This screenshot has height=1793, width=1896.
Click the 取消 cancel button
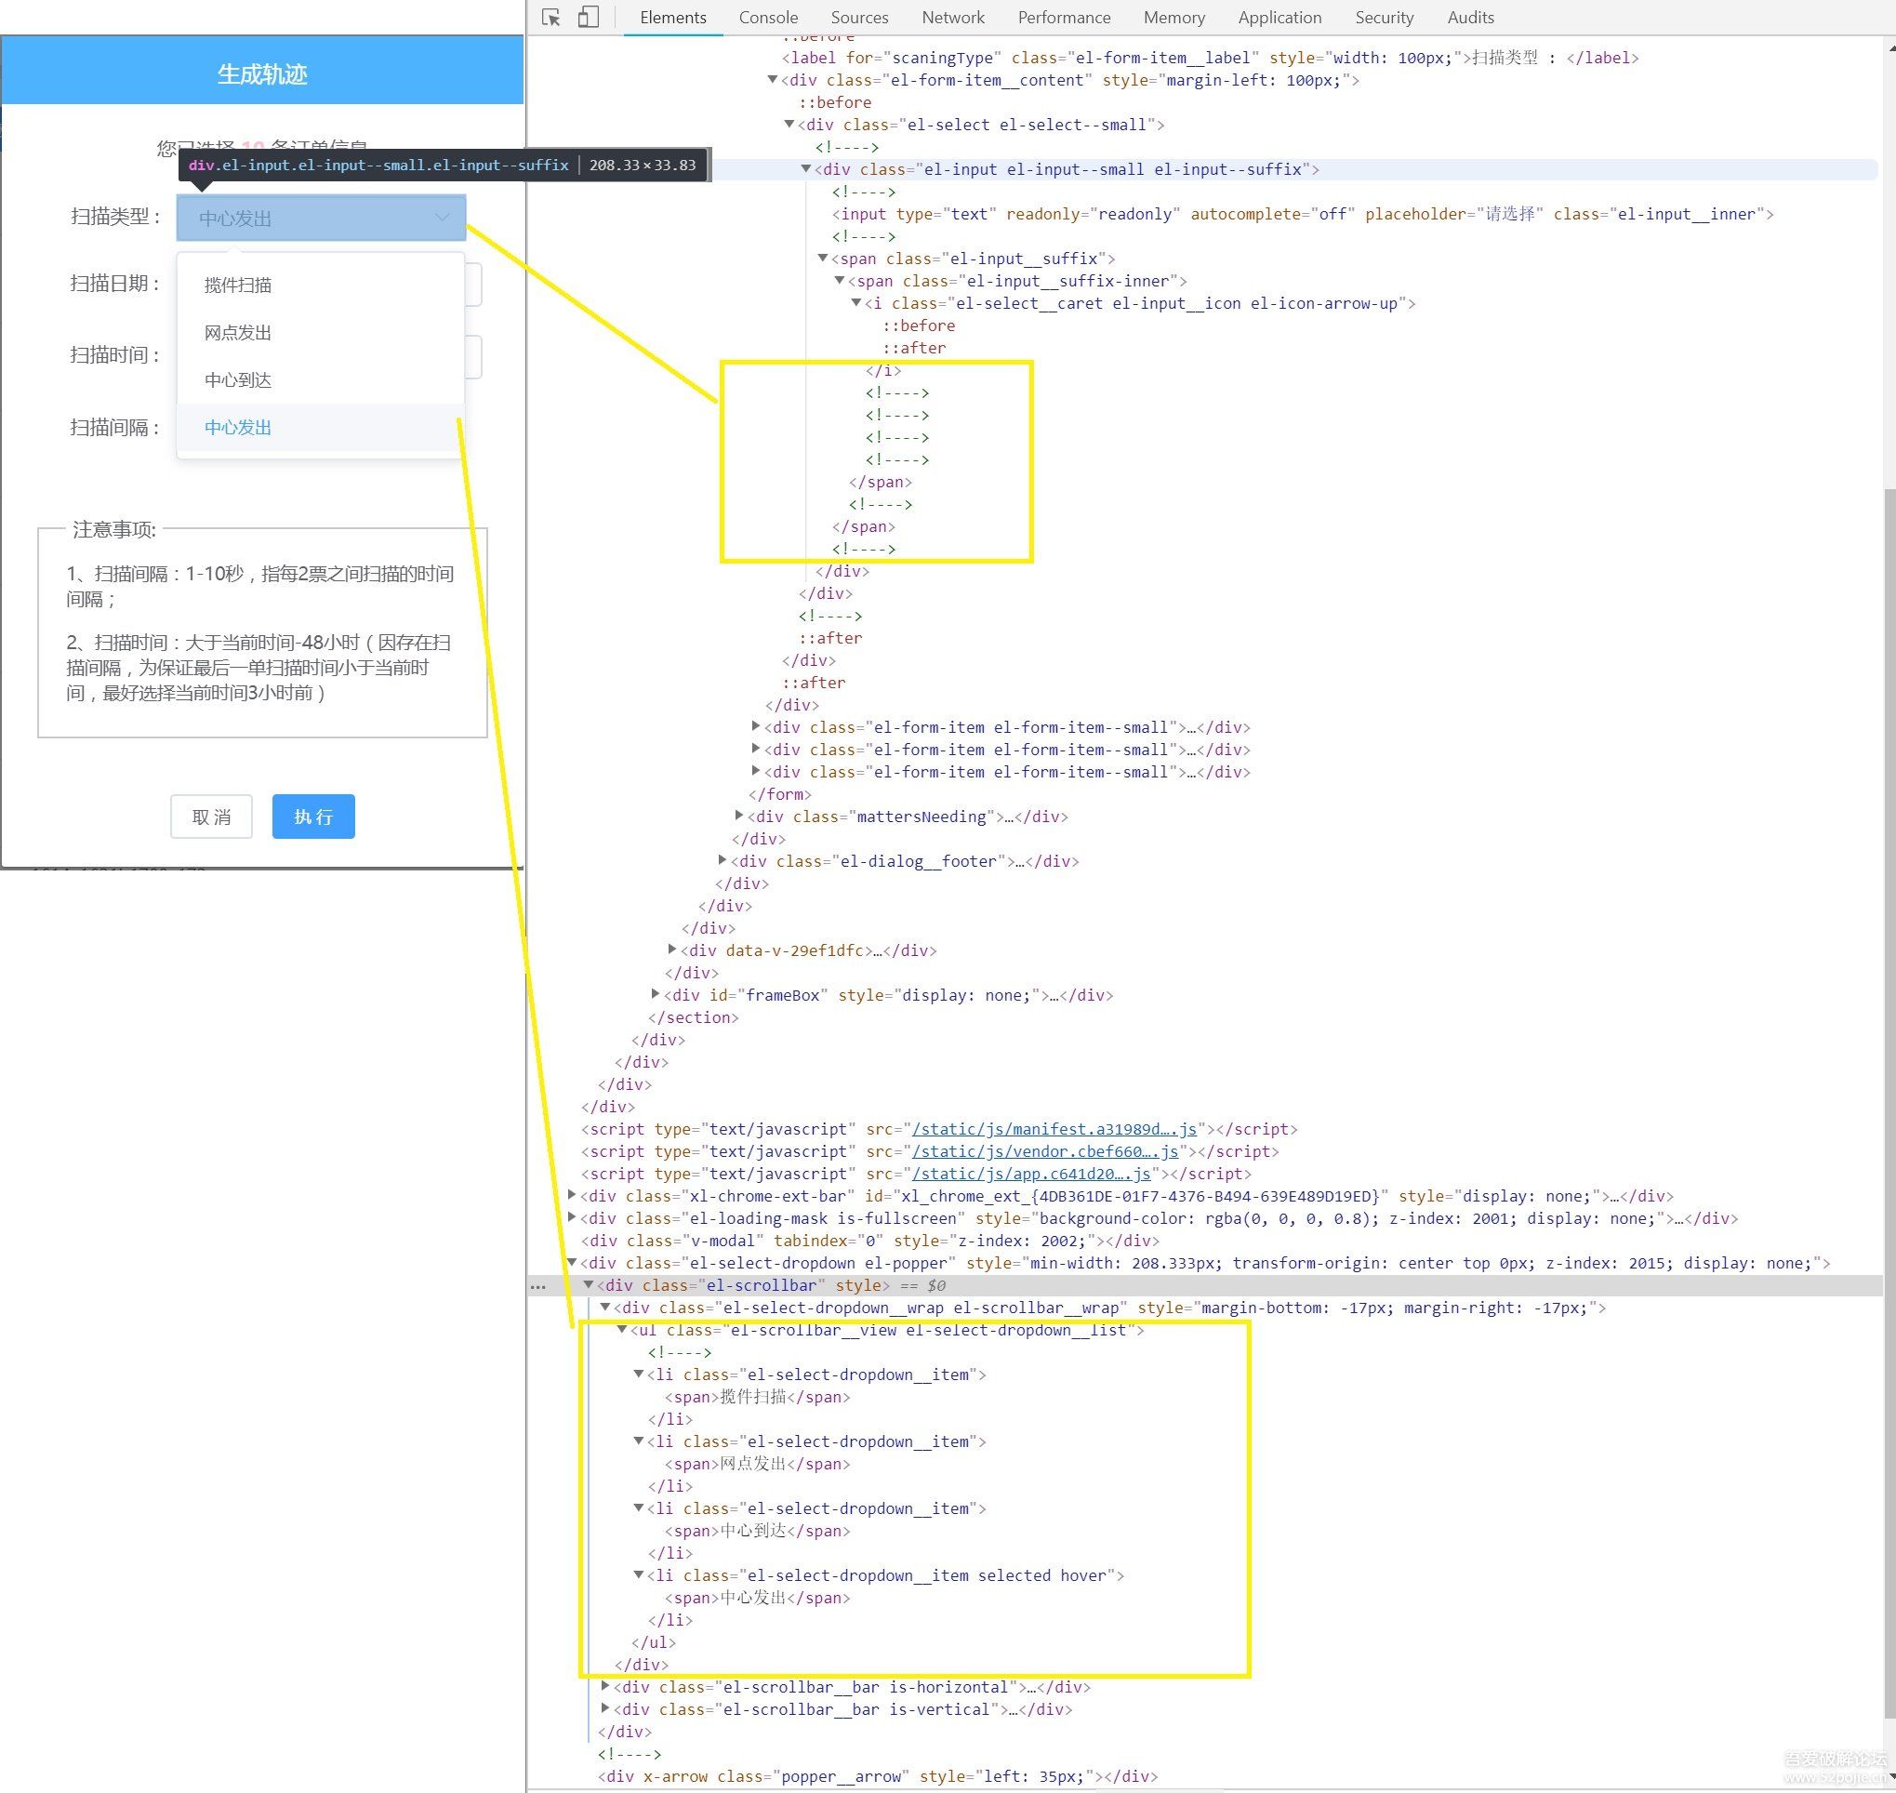coord(211,817)
